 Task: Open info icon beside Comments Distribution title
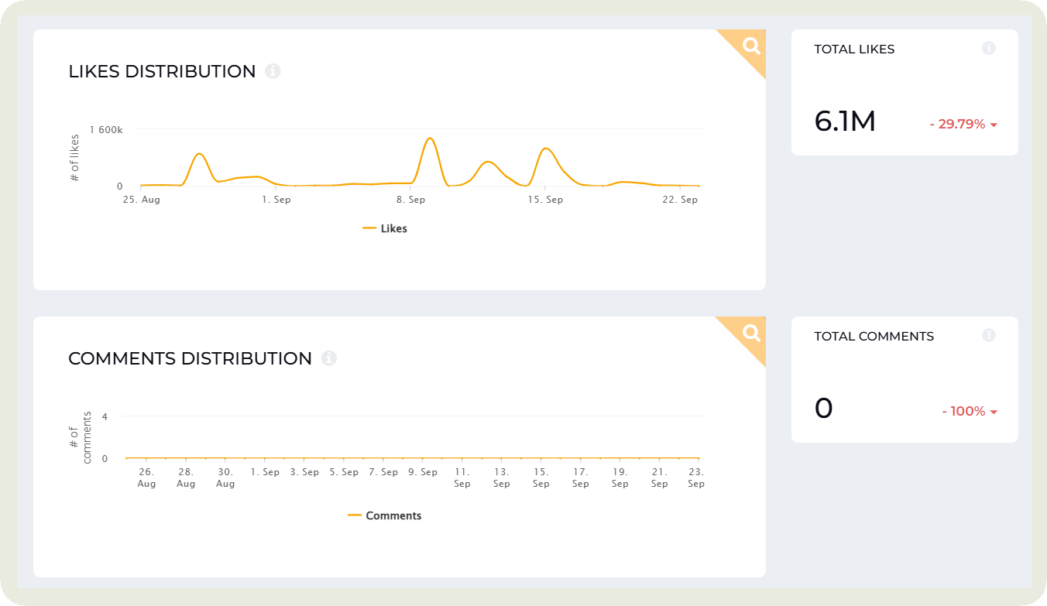pos(329,358)
